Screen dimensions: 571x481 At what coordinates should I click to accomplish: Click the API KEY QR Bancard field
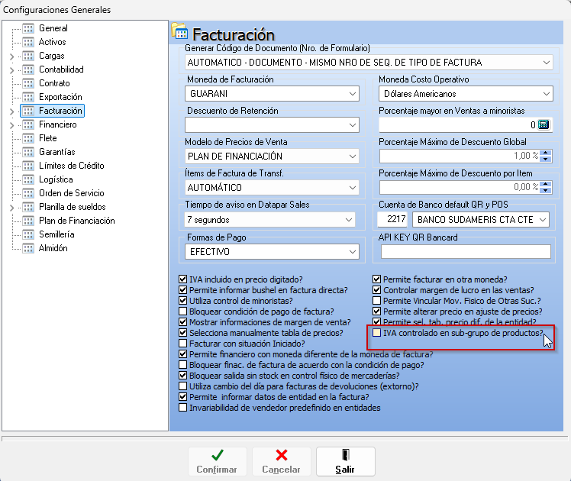[x=466, y=252]
